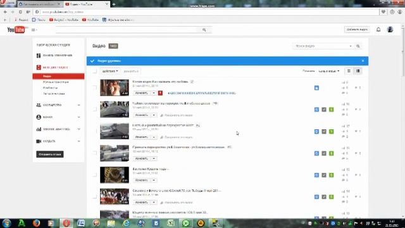Switch to the first browser tab
Viewport: 405px width, 228px height.
coord(40,4)
